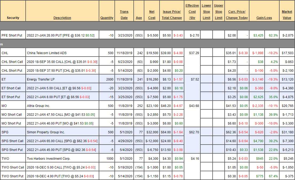Screen dimensions: 295x180
Task: Click the Curr. Price/Change Today header
Action: (237, 15)
